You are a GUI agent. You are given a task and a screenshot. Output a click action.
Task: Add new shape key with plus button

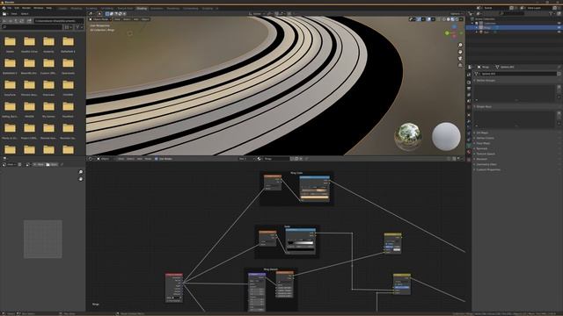[559, 113]
